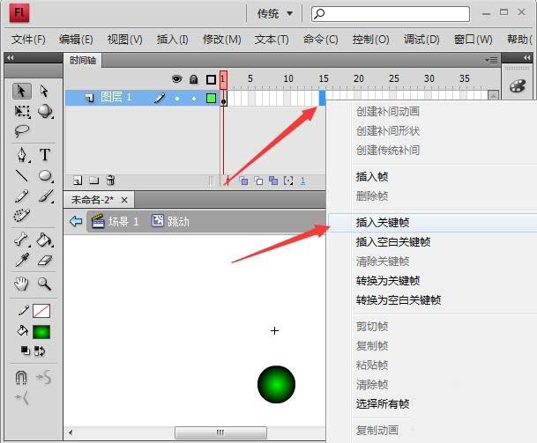
Task: Open the 传统 workspace dropdown
Action: click(275, 14)
